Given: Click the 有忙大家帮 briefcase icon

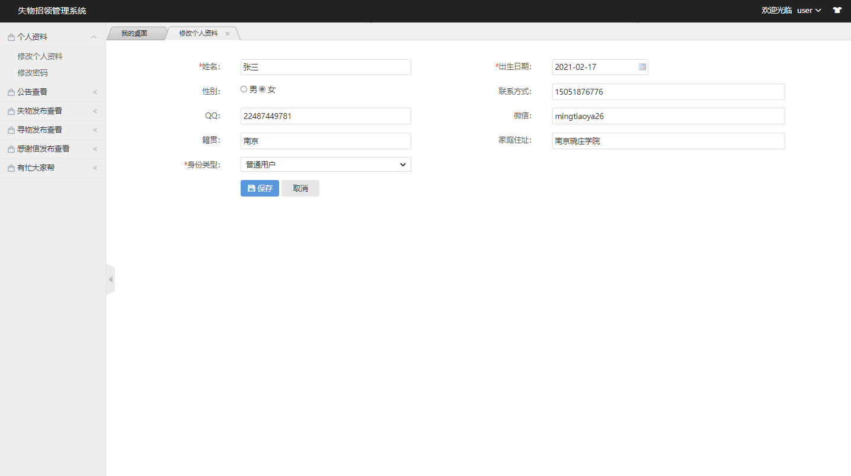Looking at the screenshot, I should coord(10,168).
